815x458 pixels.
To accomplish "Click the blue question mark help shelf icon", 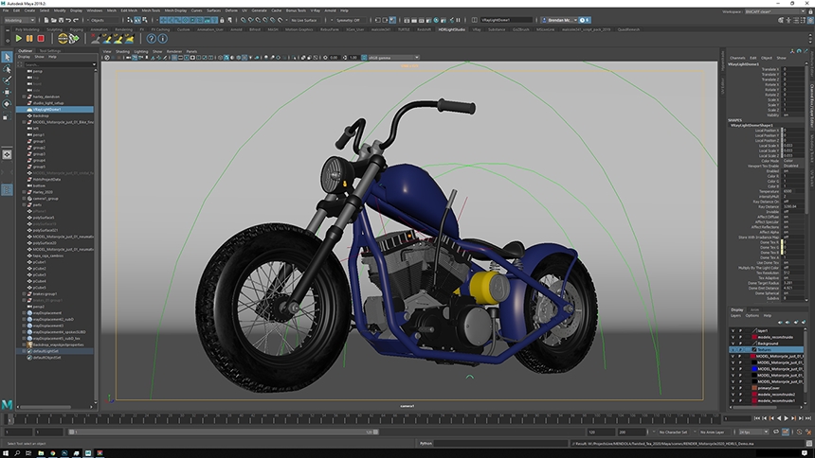I will pos(152,39).
